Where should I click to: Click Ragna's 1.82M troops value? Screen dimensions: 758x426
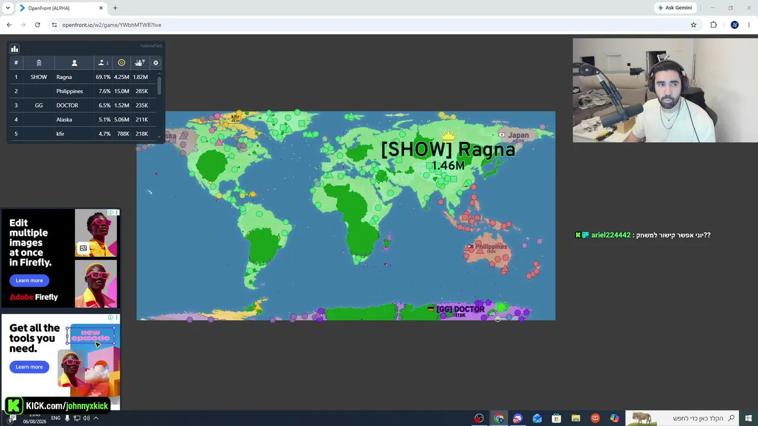point(140,77)
